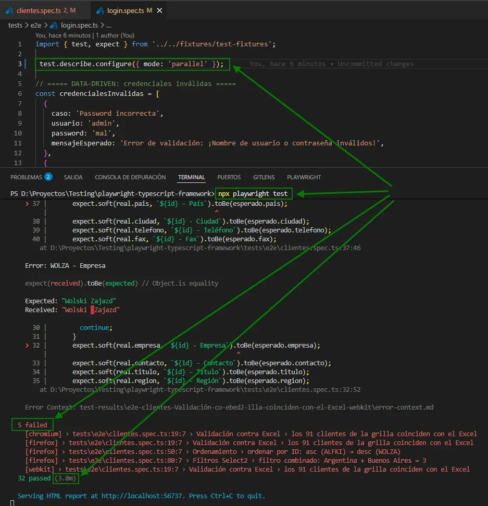
Task: Click the mensajeEsperado string on line 11
Action: tap(251, 143)
